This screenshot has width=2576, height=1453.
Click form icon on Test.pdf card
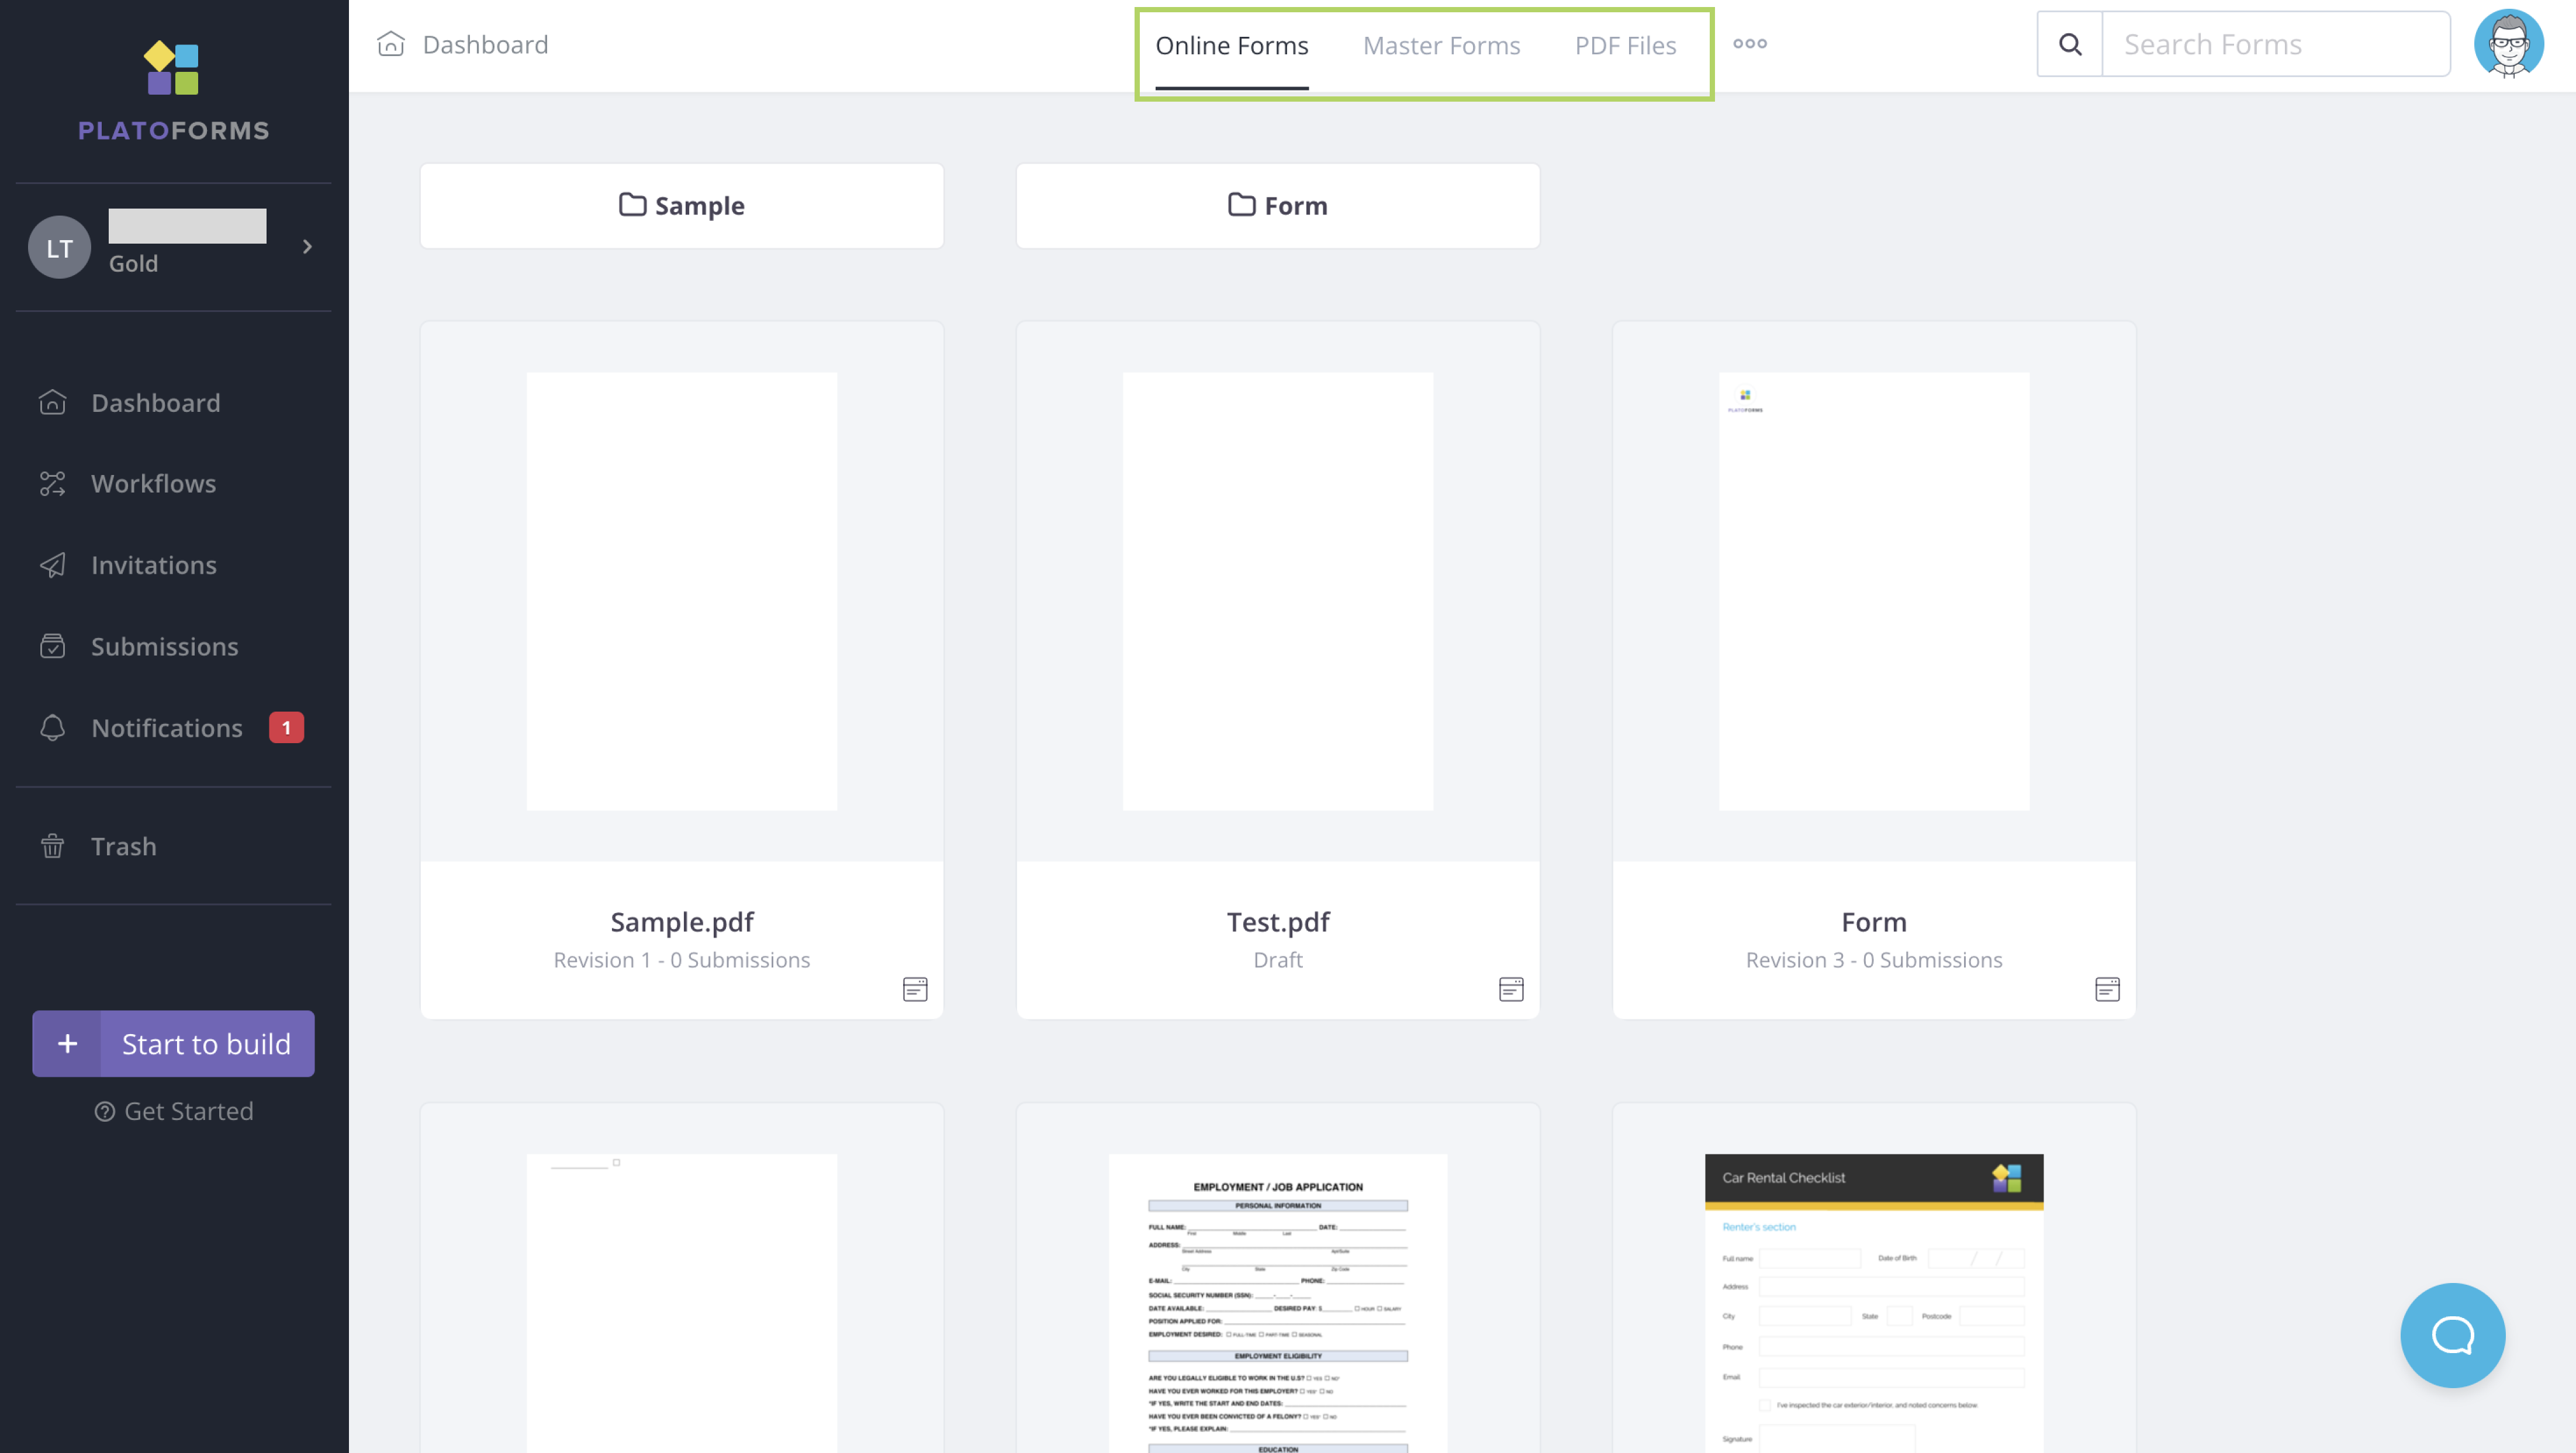click(1511, 989)
